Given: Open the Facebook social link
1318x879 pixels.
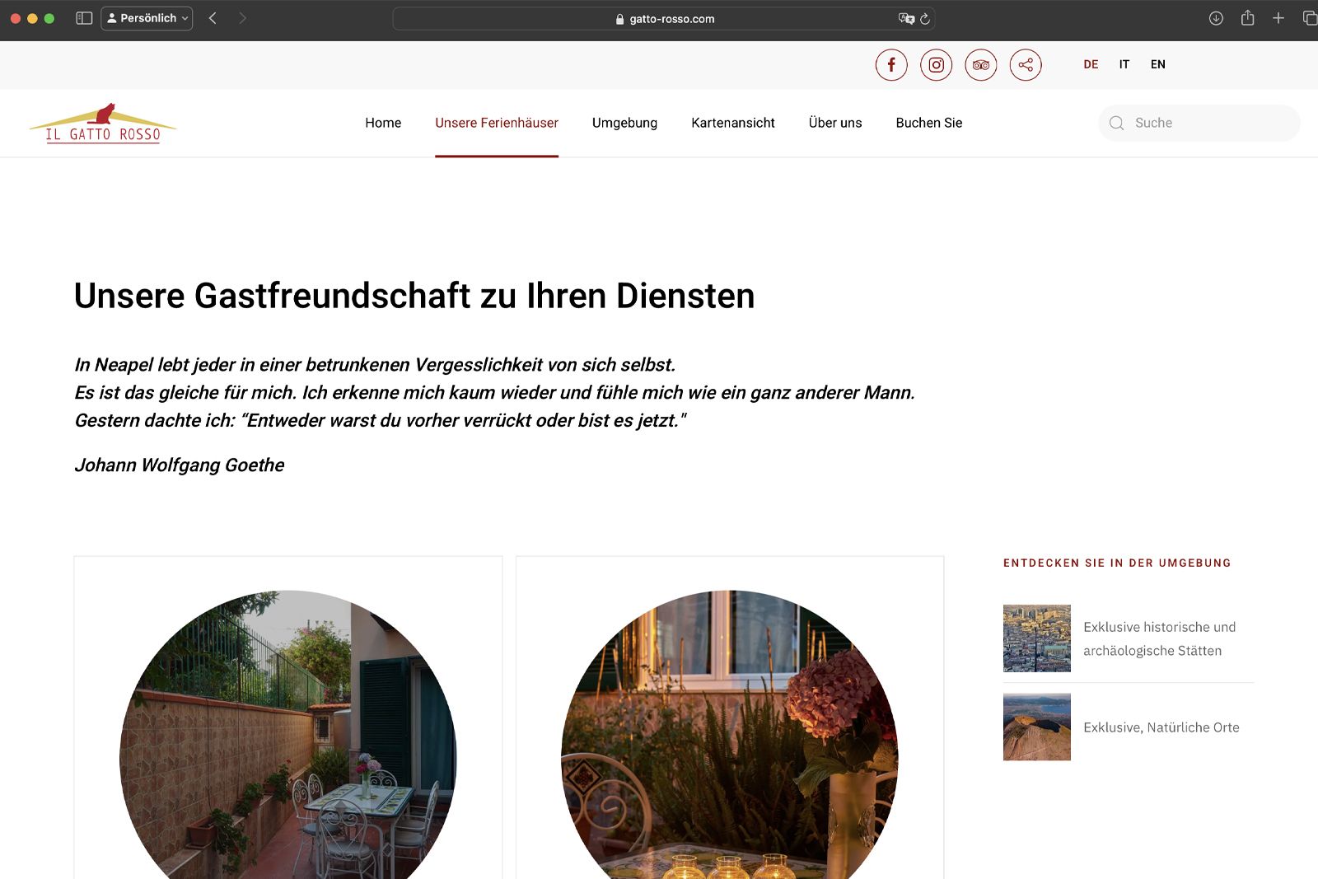Looking at the screenshot, I should coord(891,65).
